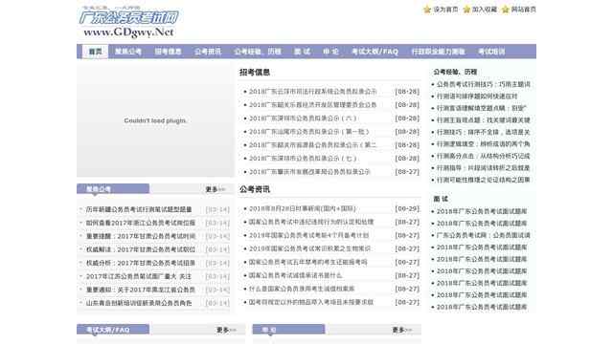Click the 公考资讯 section heading
The image size is (613, 344).
pos(255,189)
